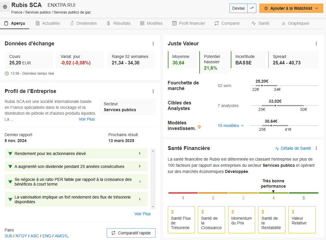Click the pro badge icon beside Modèles investissem.
This screenshot has height=240, width=326.
(199, 127)
